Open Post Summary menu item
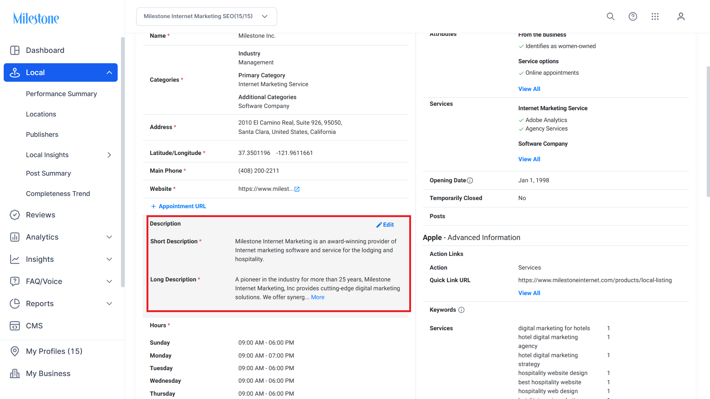The image size is (710, 399). [x=48, y=173]
